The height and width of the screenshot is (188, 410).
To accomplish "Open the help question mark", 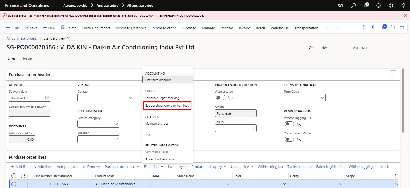I will click(x=404, y=6).
